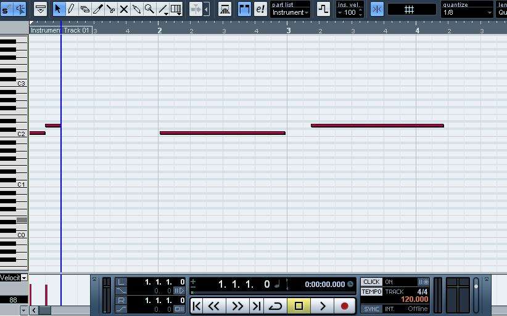Select the Erase tool

point(84,9)
